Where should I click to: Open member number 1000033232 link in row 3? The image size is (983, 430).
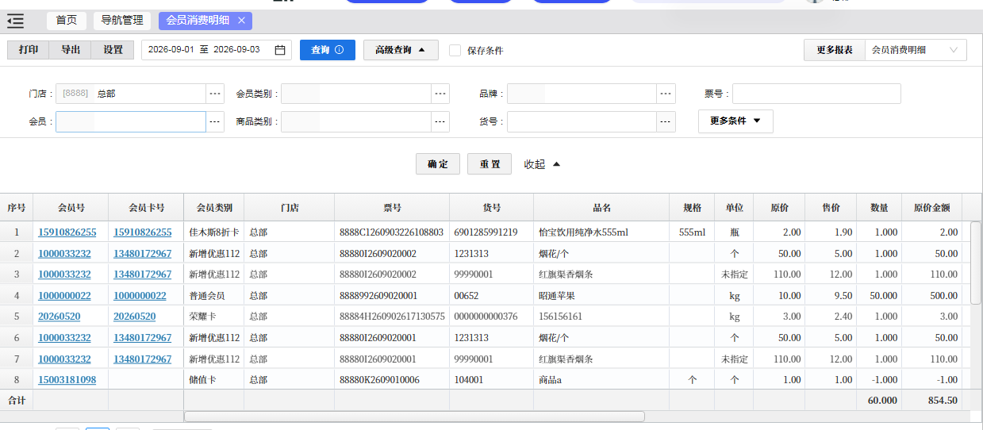tap(64, 275)
